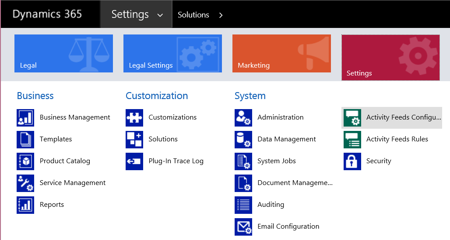Click the Activity Feeds Rules green icon
Image resolution: width=450 pixels, height=240 pixels.
[352, 139]
